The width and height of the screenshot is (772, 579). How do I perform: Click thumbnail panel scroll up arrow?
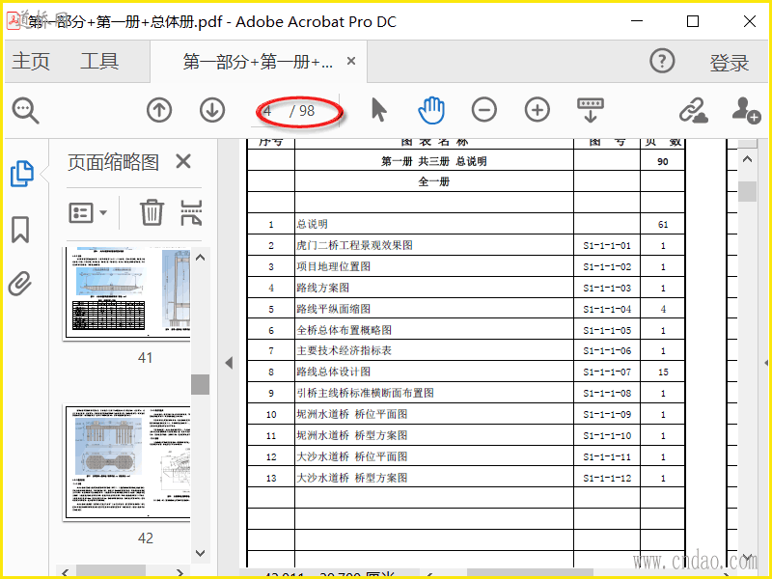(201, 258)
